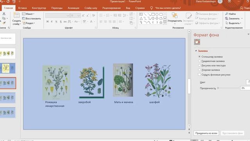
Task: Select the star shape in gallery
Action: click(x=161, y=23)
